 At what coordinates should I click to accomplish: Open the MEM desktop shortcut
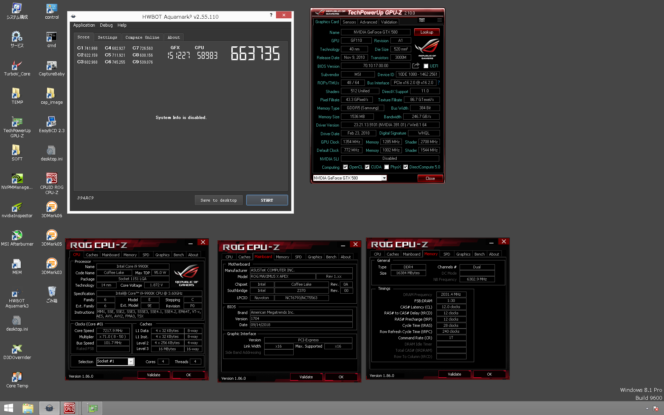(17, 267)
